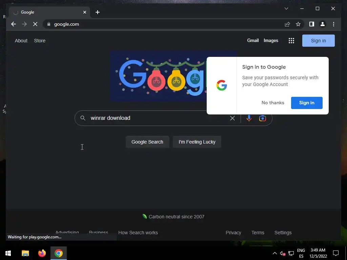The height and width of the screenshot is (260, 347).
Task: Start voice search with the microphone
Action: [x=249, y=118]
